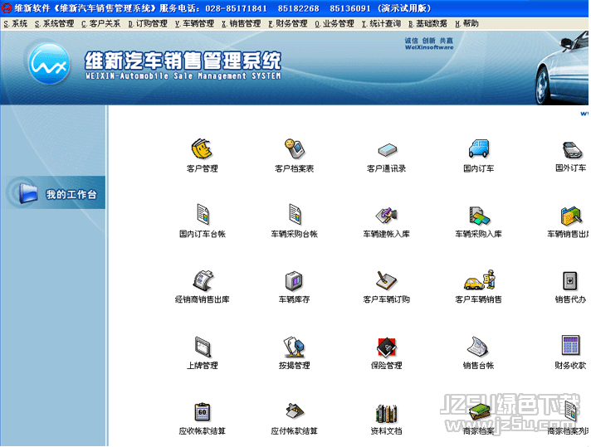Open the 车辆库存 icon
591x447 pixels.
(x=294, y=281)
